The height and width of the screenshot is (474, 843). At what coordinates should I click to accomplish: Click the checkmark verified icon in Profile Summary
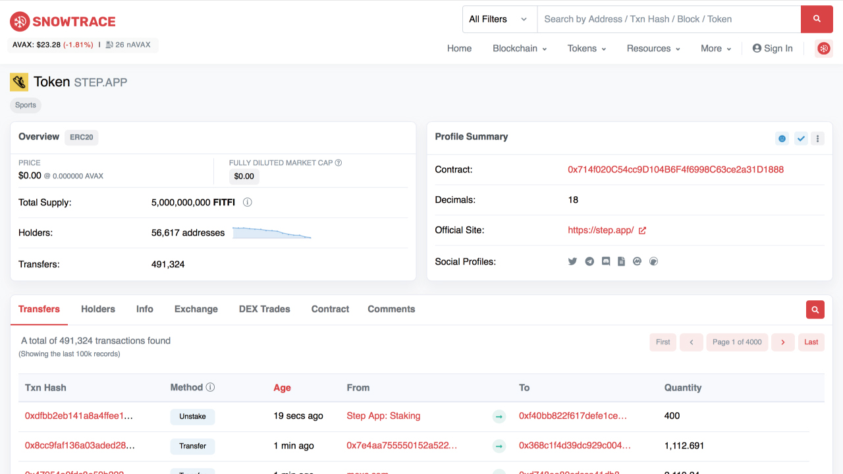(x=801, y=138)
